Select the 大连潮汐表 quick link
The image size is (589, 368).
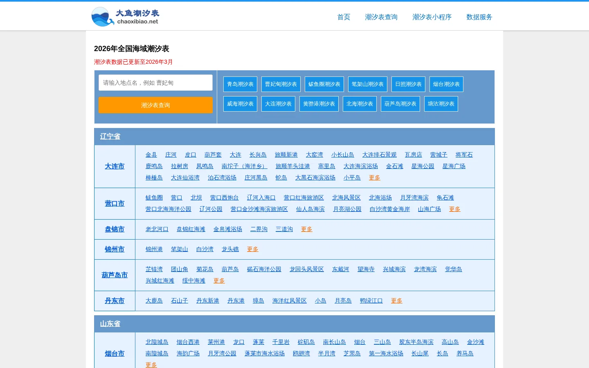pos(278,104)
